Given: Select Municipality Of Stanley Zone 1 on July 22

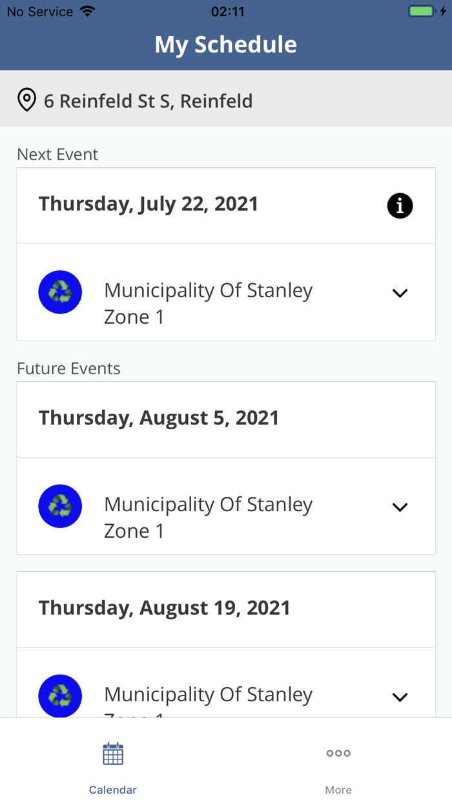Looking at the screenshot, I should point(208,304).
